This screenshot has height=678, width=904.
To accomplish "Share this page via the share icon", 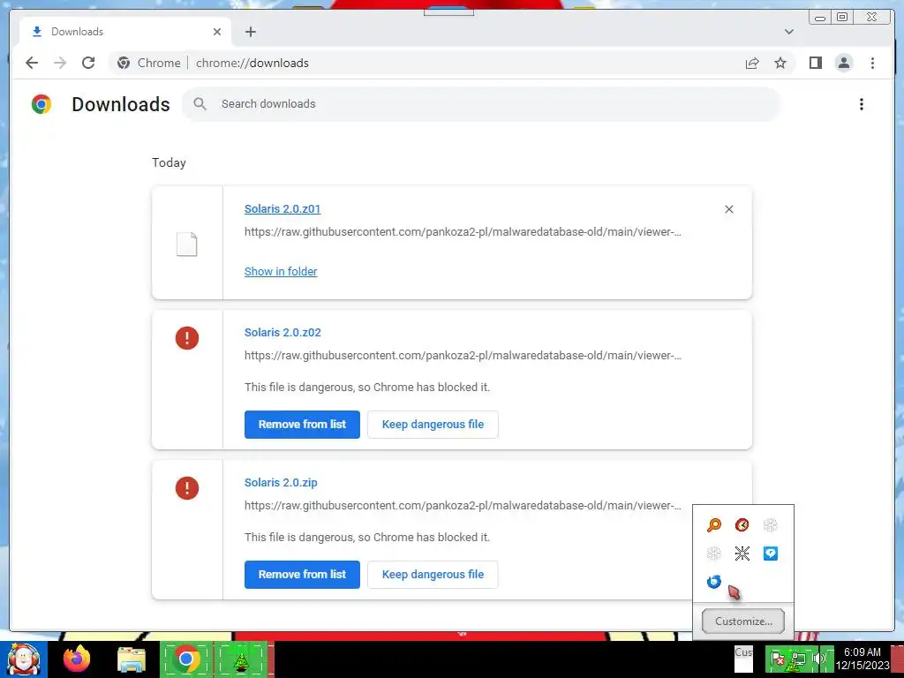I will (x=752, y=64).
